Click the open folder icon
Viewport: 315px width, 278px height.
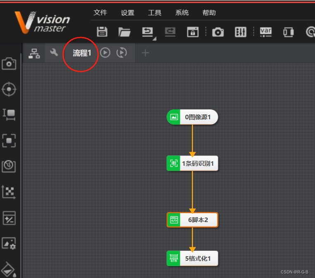(x=125, y=32)
